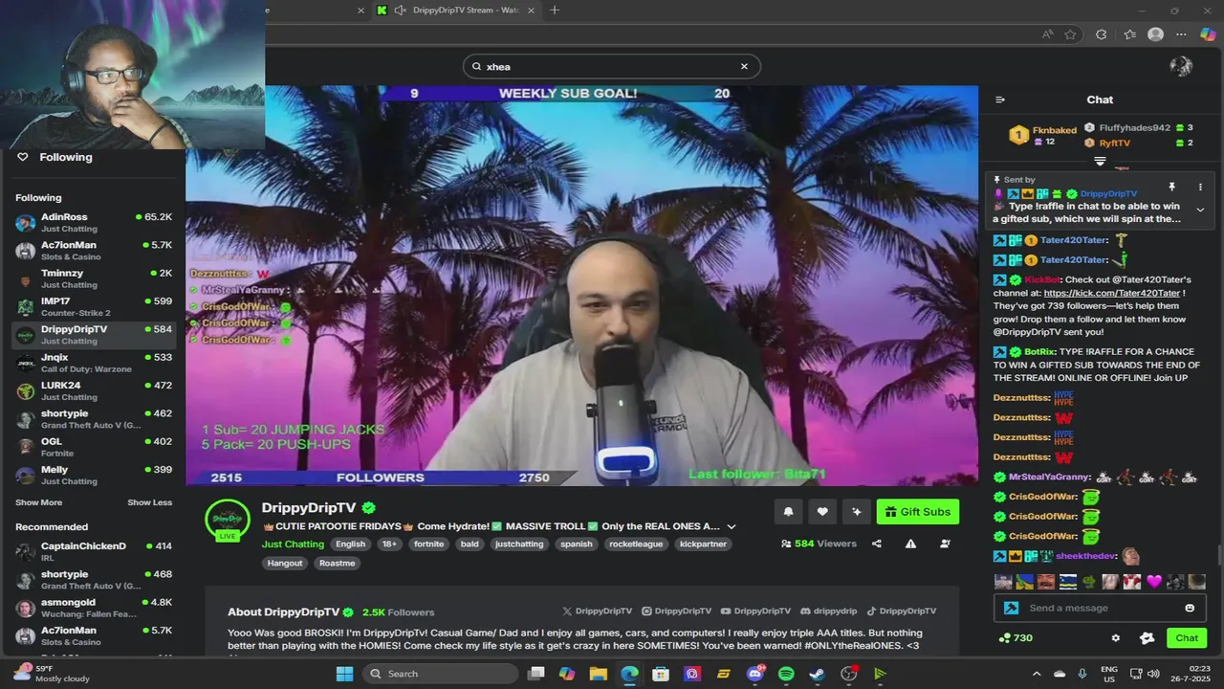The width and height of the screenshot is (1224, 689).
Task: Open the pinned message three-dot menu
Action: point(1200,187)
